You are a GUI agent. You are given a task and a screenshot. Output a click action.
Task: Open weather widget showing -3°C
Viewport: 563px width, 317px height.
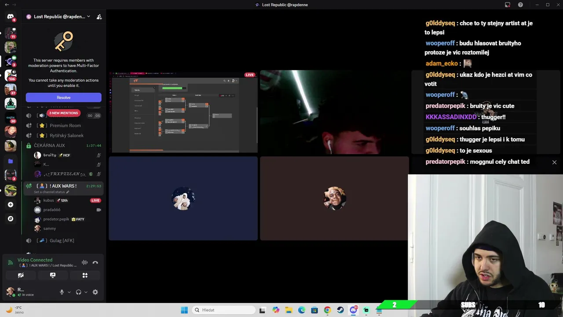(14, 310)
